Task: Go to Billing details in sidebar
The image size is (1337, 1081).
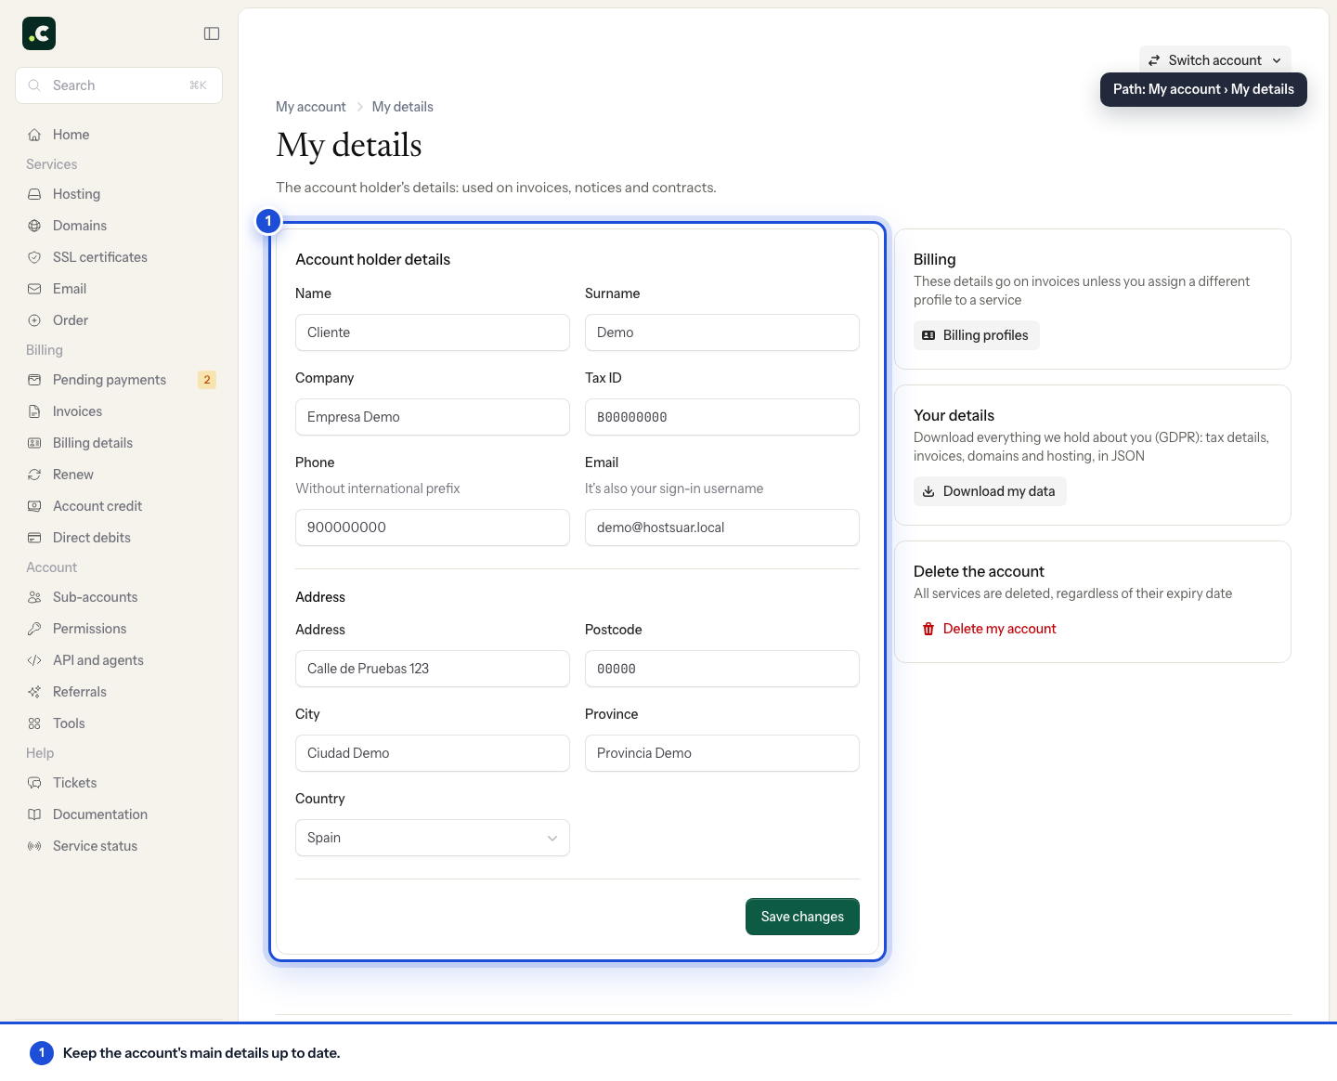Action: point(119,443)
